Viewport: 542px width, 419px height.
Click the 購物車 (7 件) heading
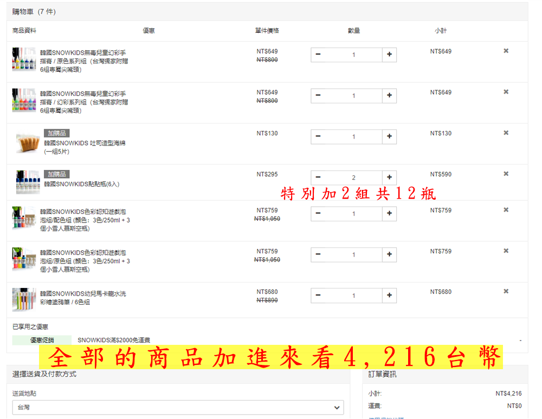[x=34, y=12]
